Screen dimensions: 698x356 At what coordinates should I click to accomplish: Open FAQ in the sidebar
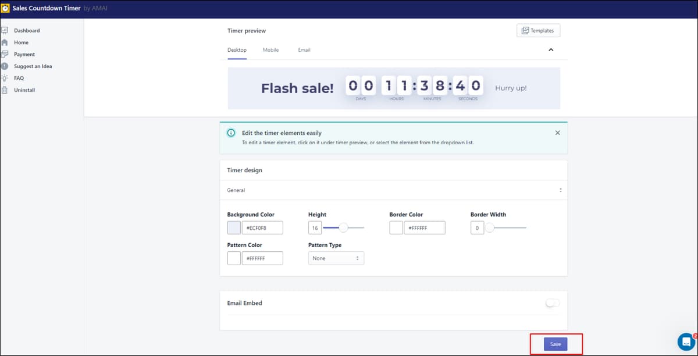[x=19, y=78]
